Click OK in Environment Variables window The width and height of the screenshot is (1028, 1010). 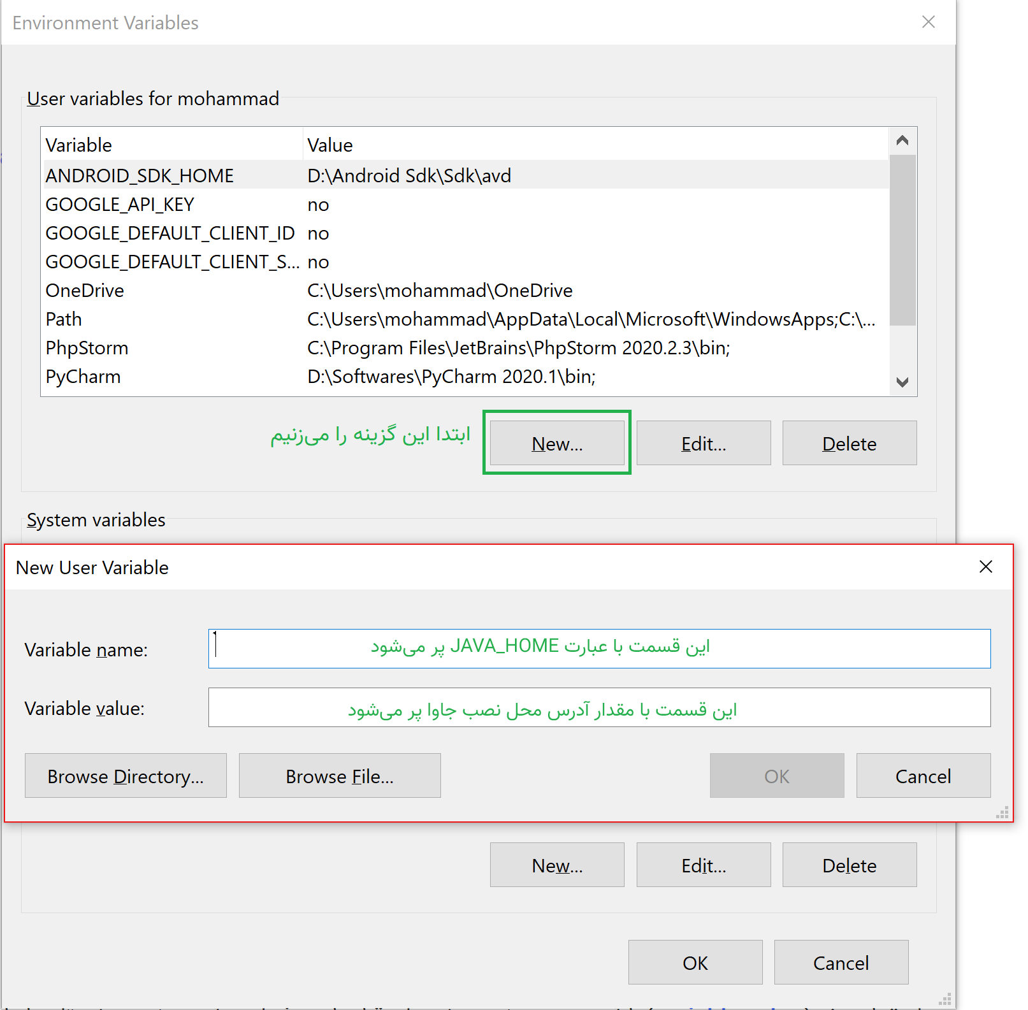click(x=695, y=962)
